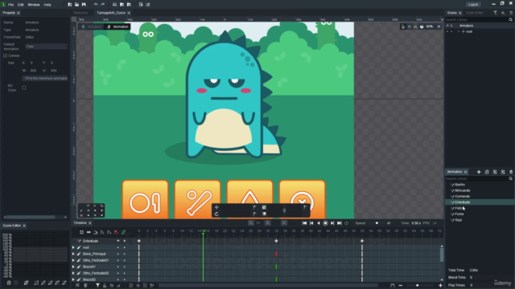Select the Fome animation
The width and height of the screenshot is (515, 289).
(x=459, y=214)
